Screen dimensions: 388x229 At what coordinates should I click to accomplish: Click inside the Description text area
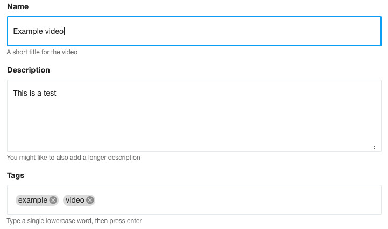pos(194,116)
